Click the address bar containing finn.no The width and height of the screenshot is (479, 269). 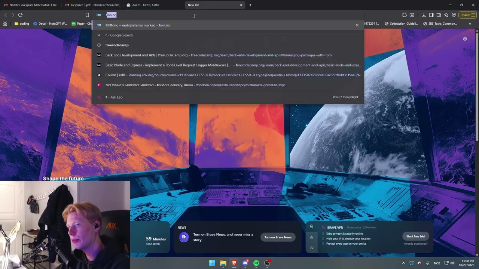click(x=228, y=15)
